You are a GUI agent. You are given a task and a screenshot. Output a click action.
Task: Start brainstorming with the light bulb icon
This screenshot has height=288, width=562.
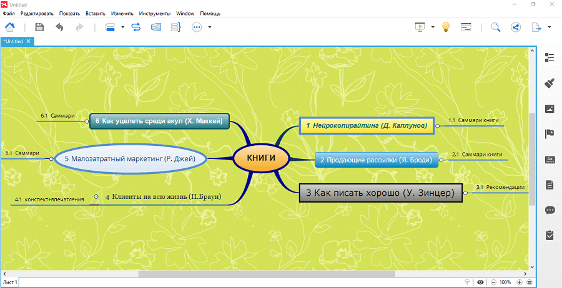[446, 27]
